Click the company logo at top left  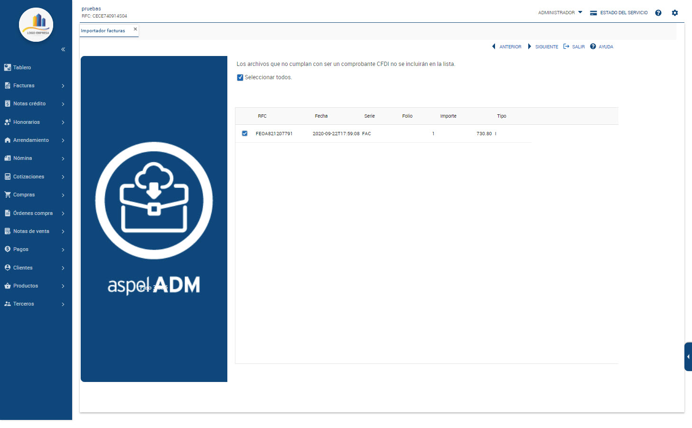pyautogui.click(x=36, y=25)
